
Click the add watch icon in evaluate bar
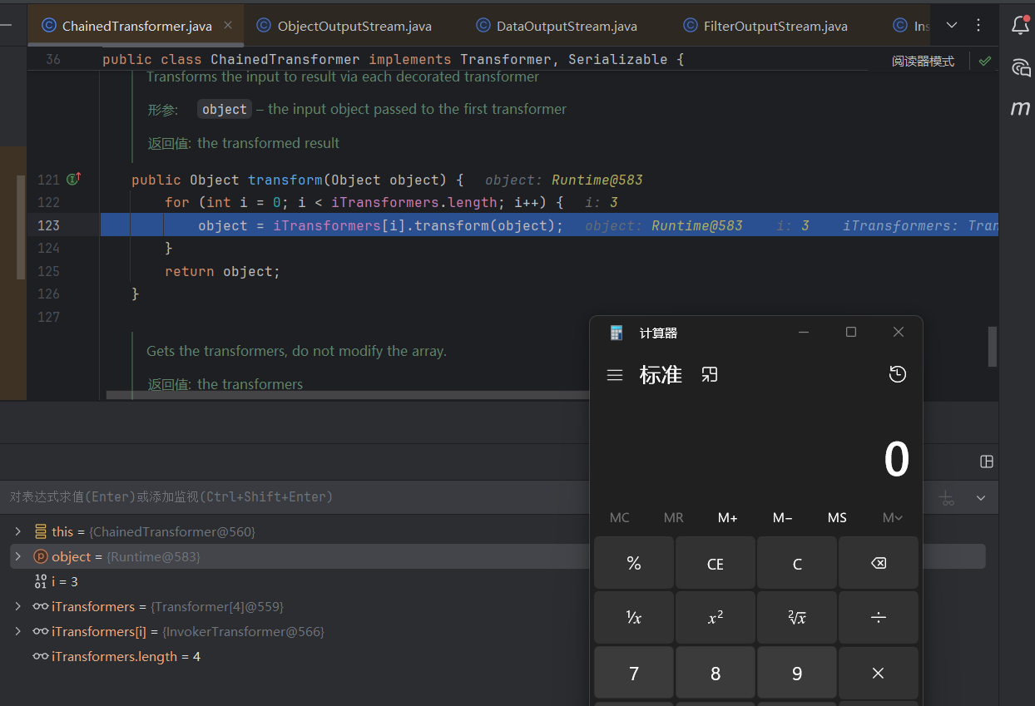pyautogui.click(x=947, y=497)
